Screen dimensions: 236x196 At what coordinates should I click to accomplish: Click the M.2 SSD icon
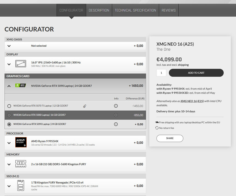click(x=21, y=185)
